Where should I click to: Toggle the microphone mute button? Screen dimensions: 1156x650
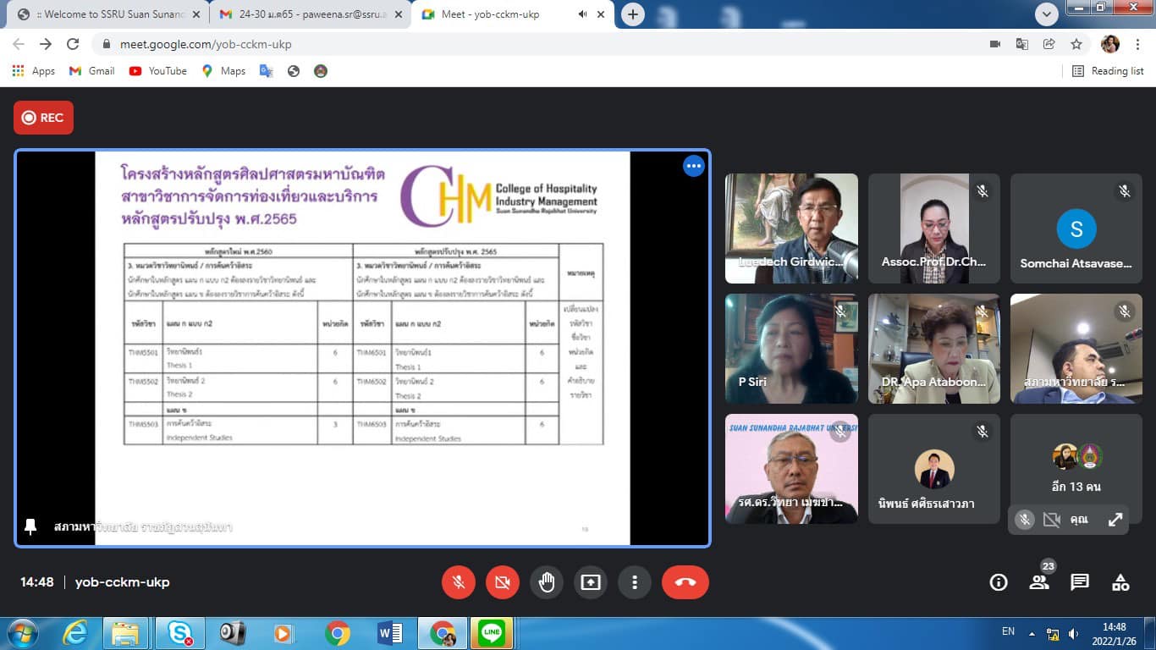point(459,582)
